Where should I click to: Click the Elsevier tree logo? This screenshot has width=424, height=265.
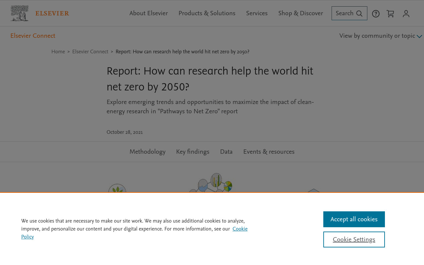[20, 13]
